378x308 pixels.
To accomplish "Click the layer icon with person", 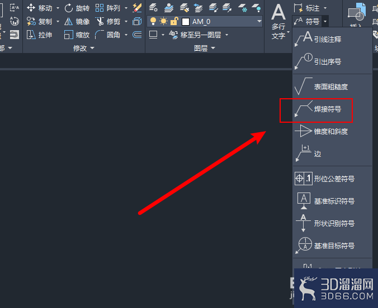I will [169, 7].
